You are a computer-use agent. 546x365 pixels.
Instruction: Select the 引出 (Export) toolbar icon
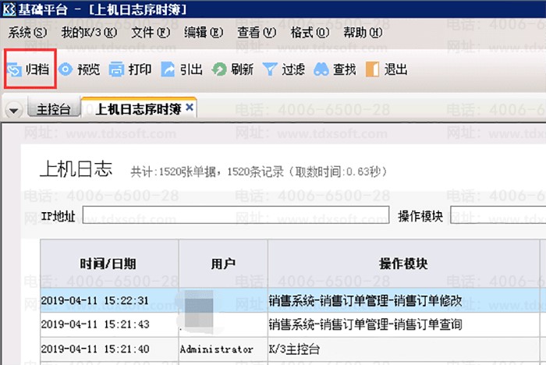pyautogui.click(x=168, y=70)
